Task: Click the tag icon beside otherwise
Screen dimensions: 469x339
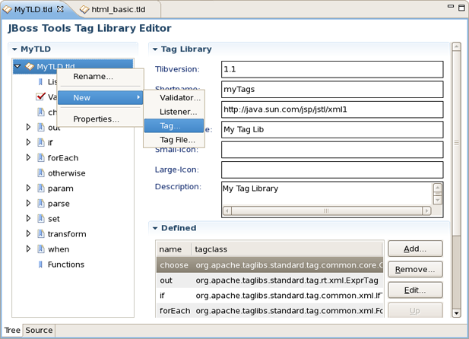Action: click(x=41, y=173)
